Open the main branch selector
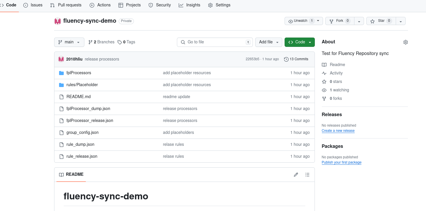Screen dimensions: 426x211 coord(69,42)
